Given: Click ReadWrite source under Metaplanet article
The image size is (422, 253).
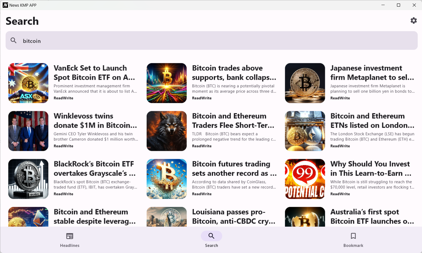Looking at the screenshot, I should point(340,98).
